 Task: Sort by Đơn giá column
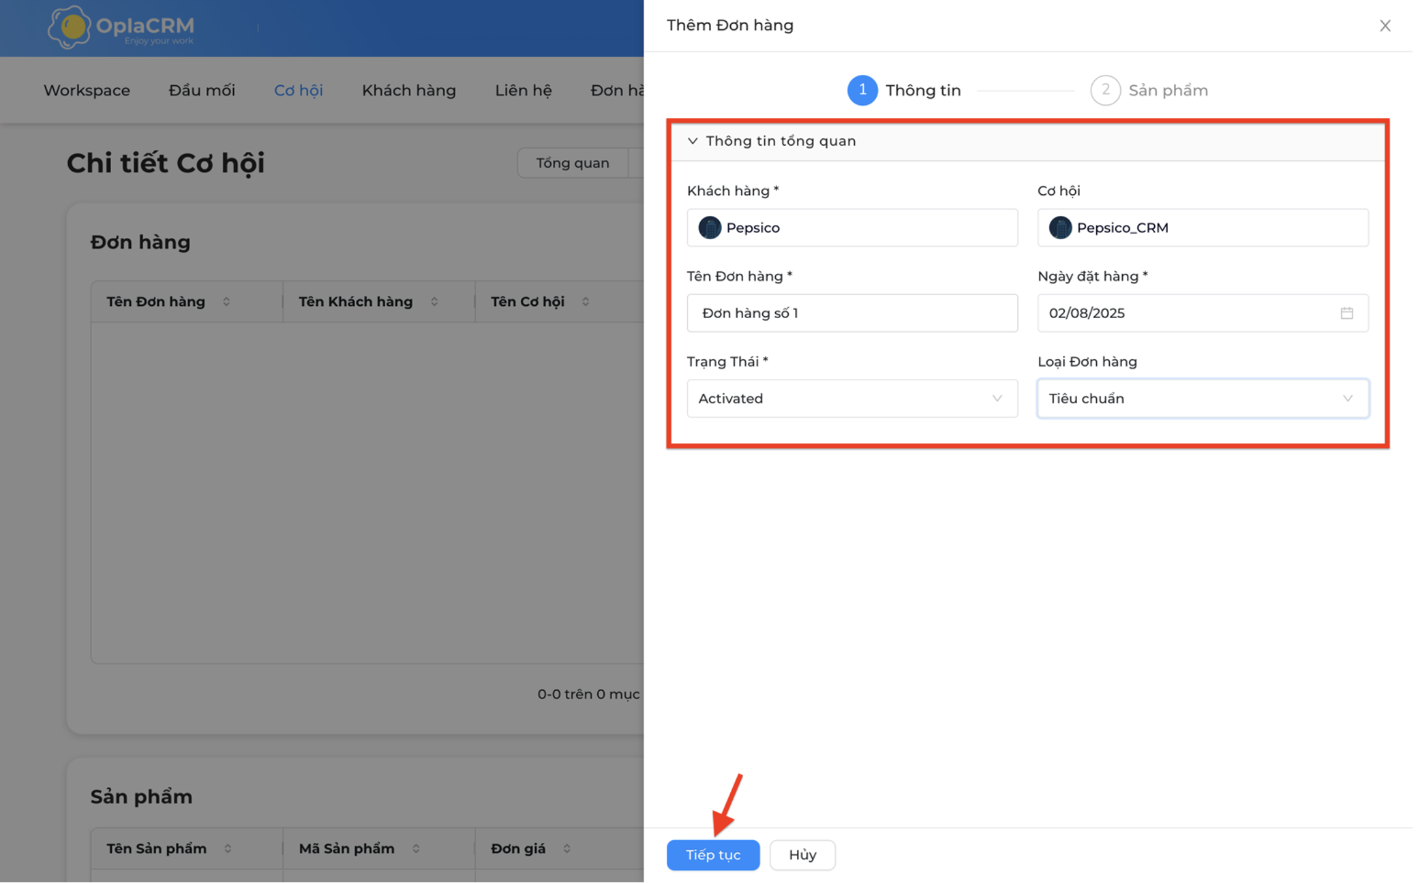567,849
